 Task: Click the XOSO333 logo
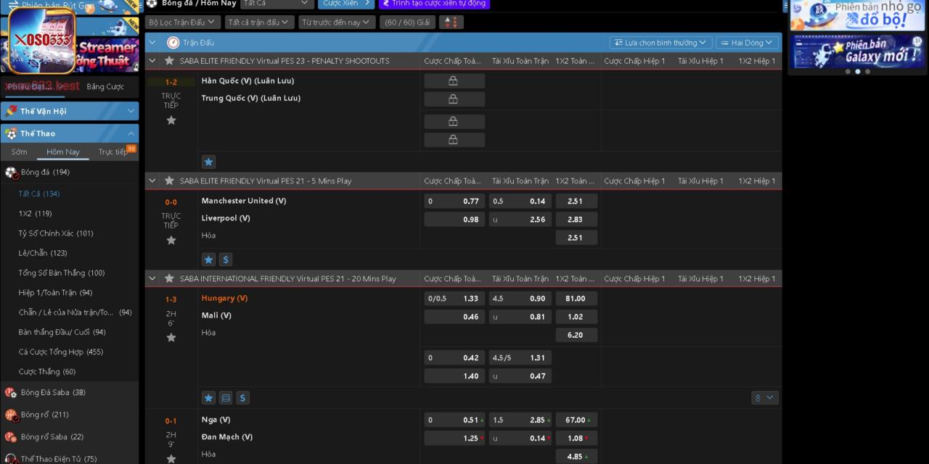coord(41,41)
